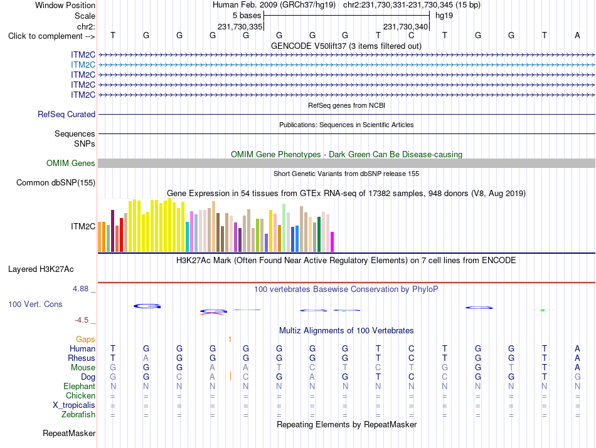The height and width of the screenshot is (448, 596).
Task: Click the Layered H3K27Ac track label
Action: pyautogui.click(x=41, y=269)
